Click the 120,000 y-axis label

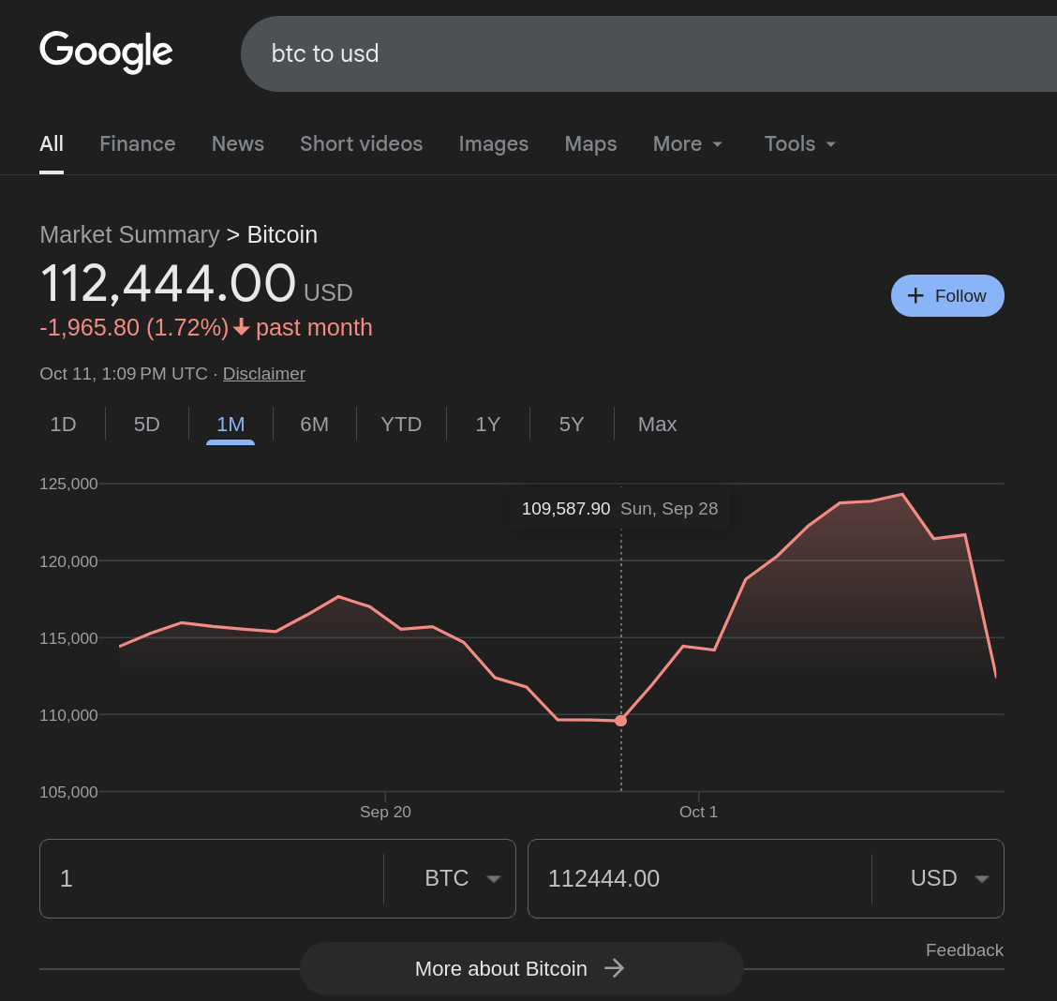point(68,560)
